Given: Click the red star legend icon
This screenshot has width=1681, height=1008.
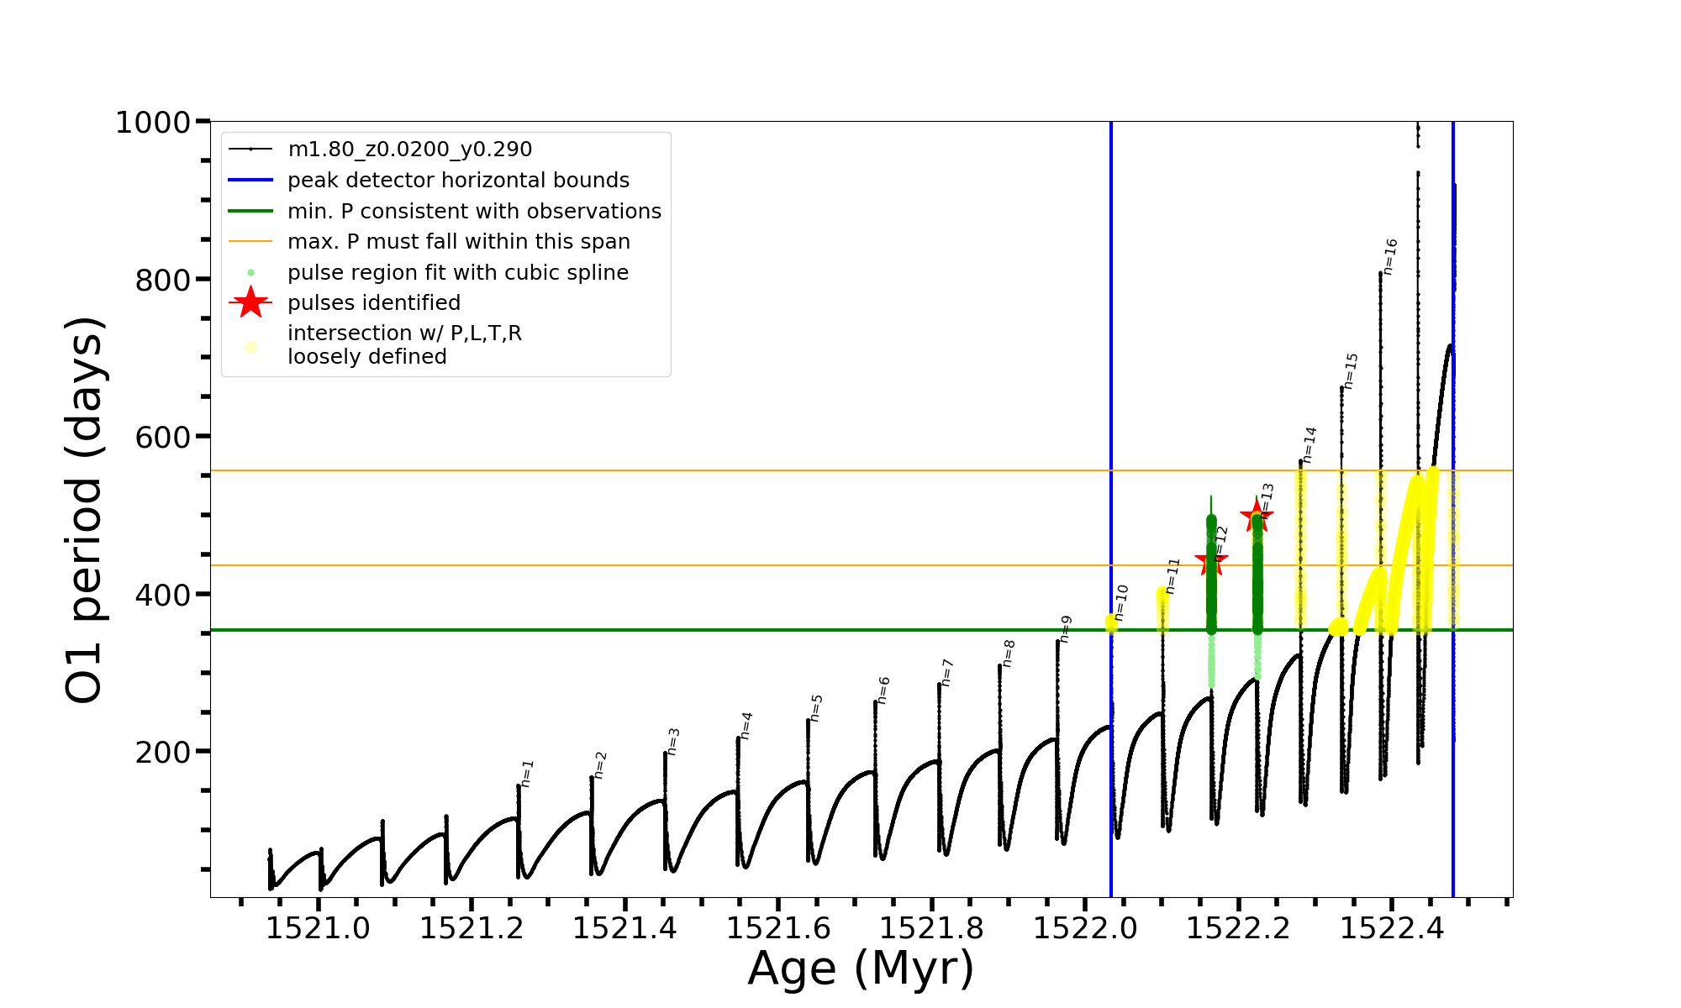Looking at the screenshot, I should click(x=250, y=302).
